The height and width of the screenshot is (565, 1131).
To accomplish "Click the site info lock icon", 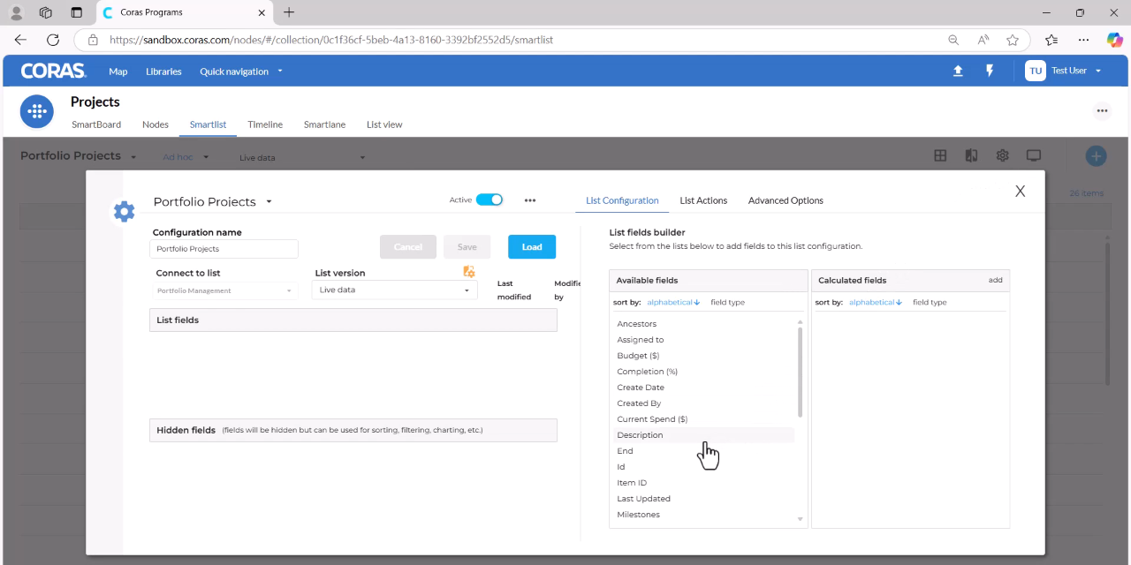I will pos(92,40).
